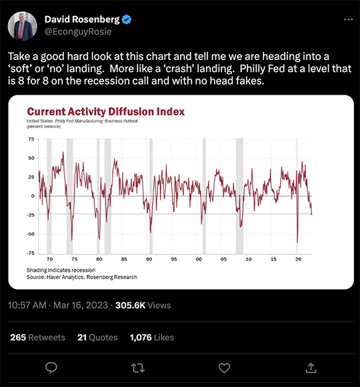Image resolution: width=360 pixels, height=387 pixels.
Task: Click the 2020 trough on the chart line
Action: tap(297, 242)
